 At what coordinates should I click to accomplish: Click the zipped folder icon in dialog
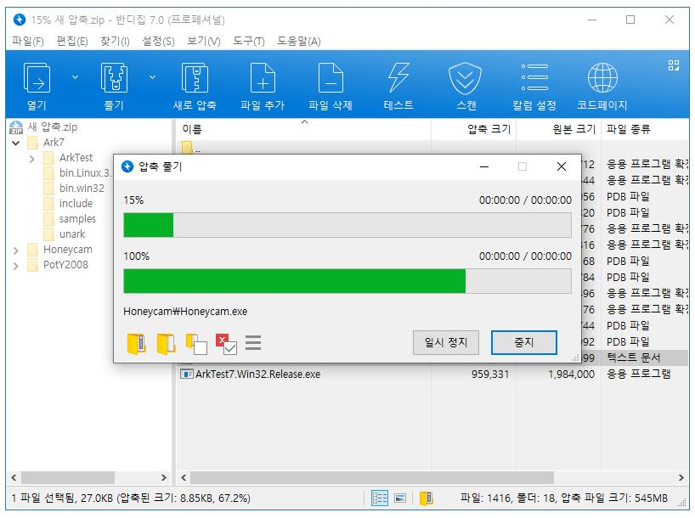137,344
